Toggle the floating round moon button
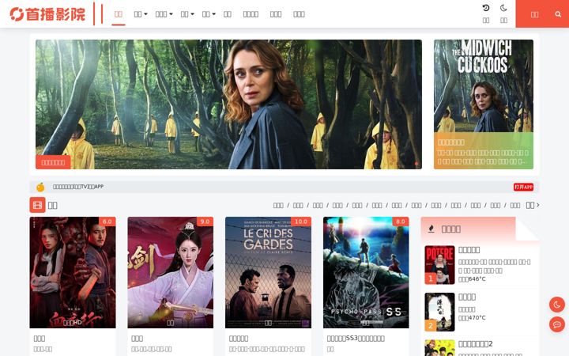569x356 pixels. pyautogui.click(x=557, y=305)
